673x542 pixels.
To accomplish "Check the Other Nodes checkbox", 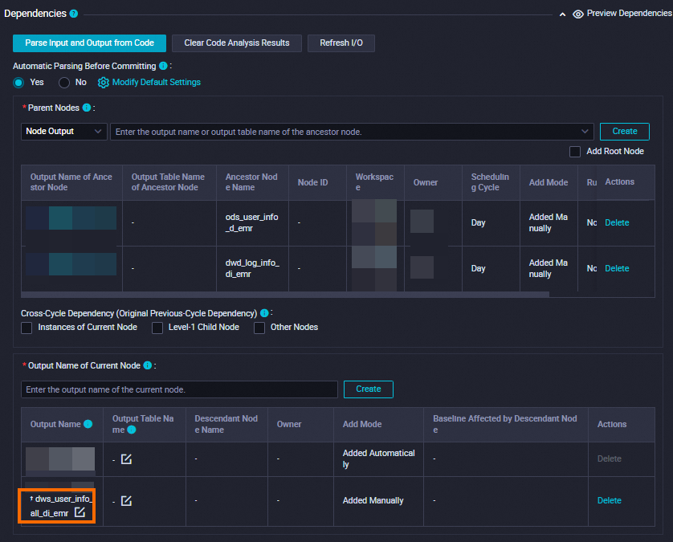I will [259, 328].
